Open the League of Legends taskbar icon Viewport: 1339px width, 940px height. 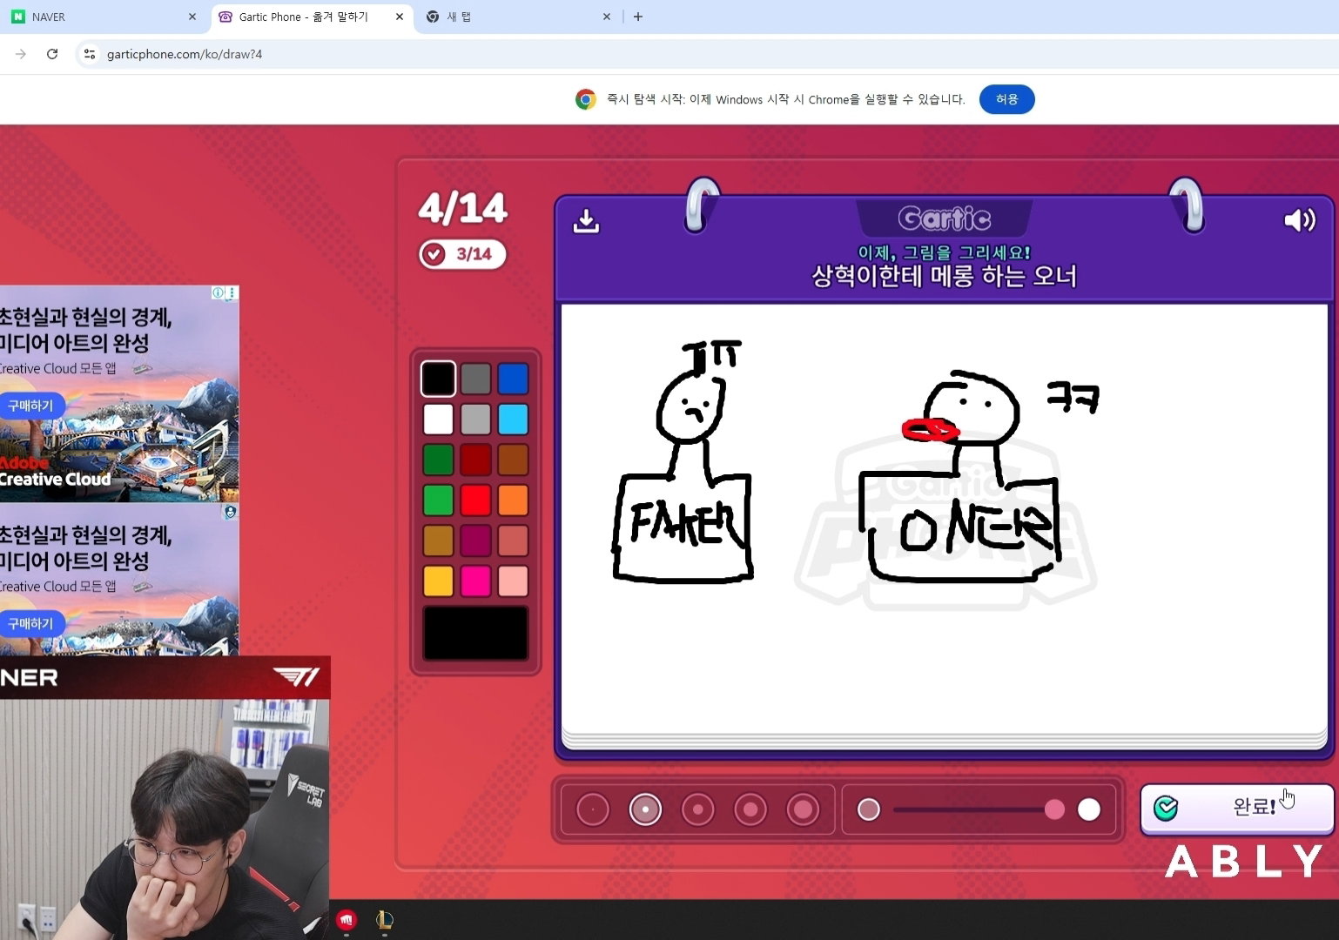coord(385,920)
